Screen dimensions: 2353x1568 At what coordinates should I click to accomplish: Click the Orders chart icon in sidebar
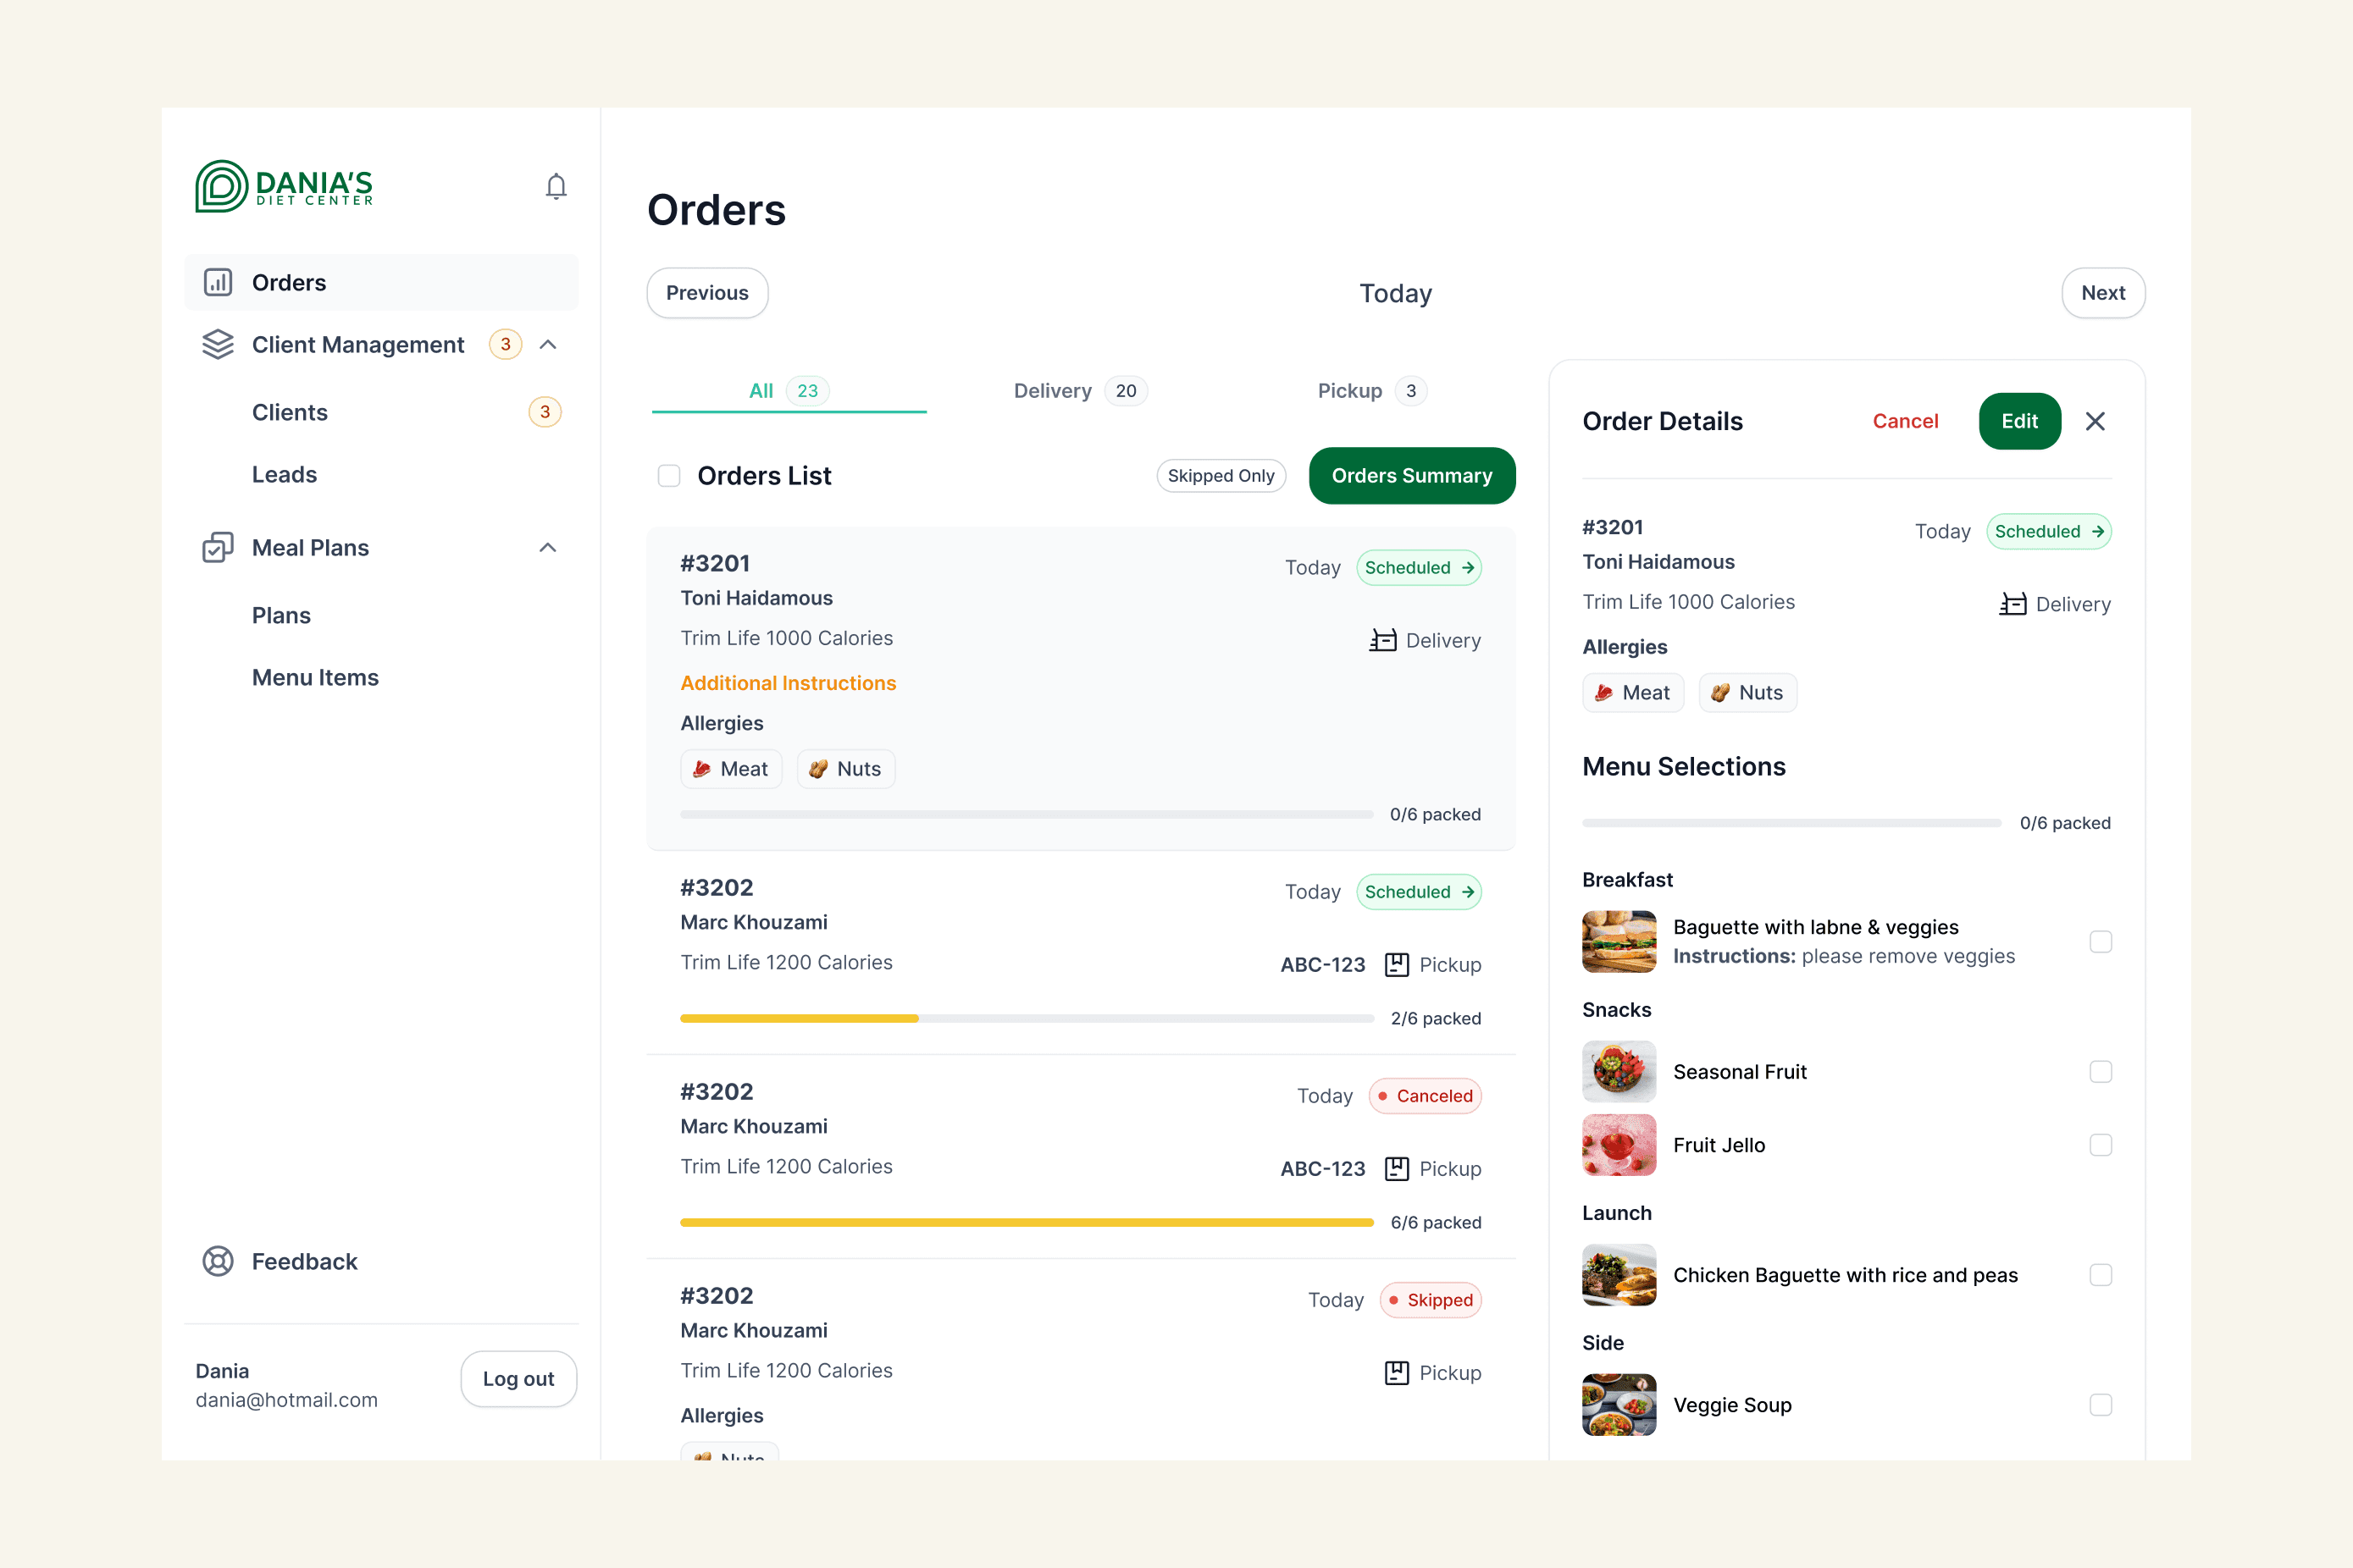(218, 283)
